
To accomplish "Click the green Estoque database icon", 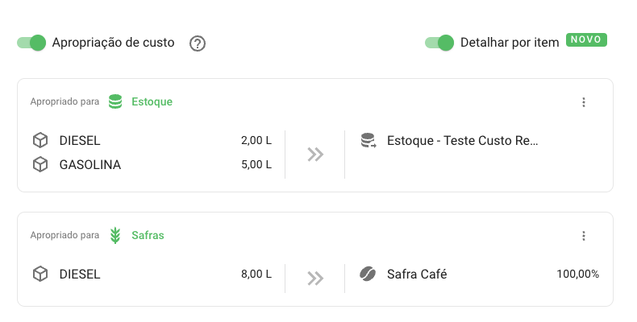I will [x=115, y=102].
